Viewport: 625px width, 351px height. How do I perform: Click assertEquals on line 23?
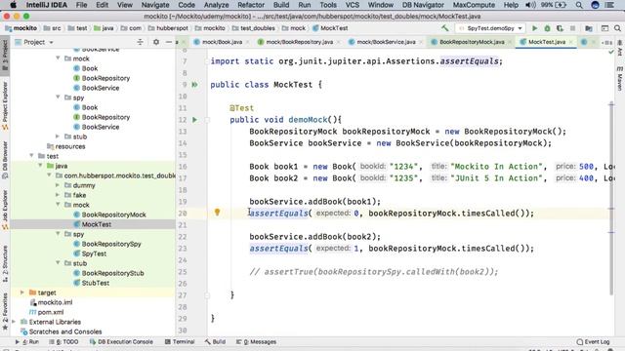click(x=278, y=249)
